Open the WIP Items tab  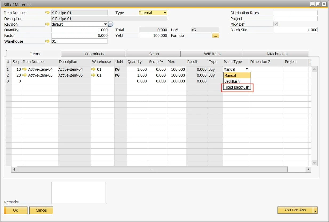tap(213, 54)
